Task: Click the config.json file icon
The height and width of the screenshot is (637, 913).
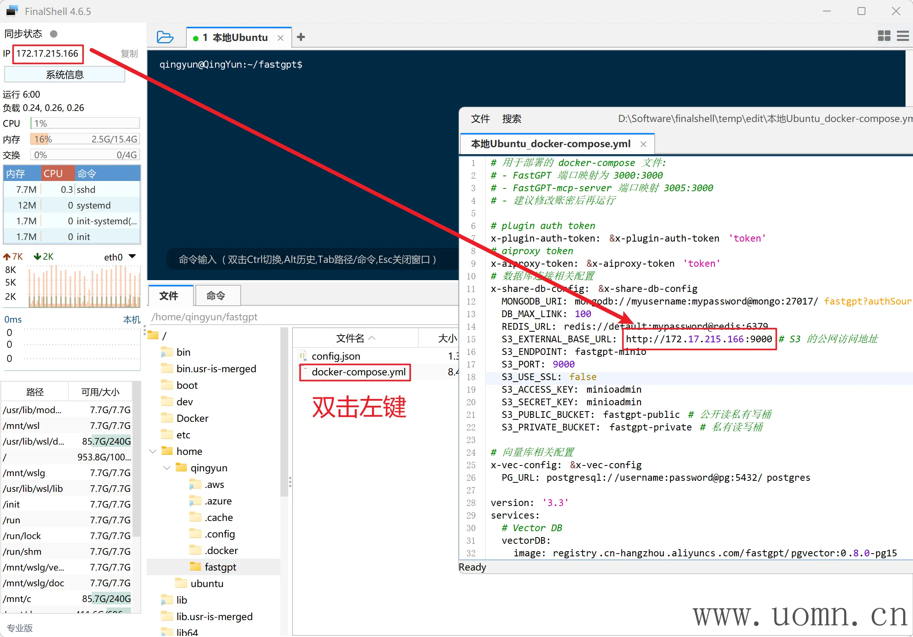Action: 303,356
